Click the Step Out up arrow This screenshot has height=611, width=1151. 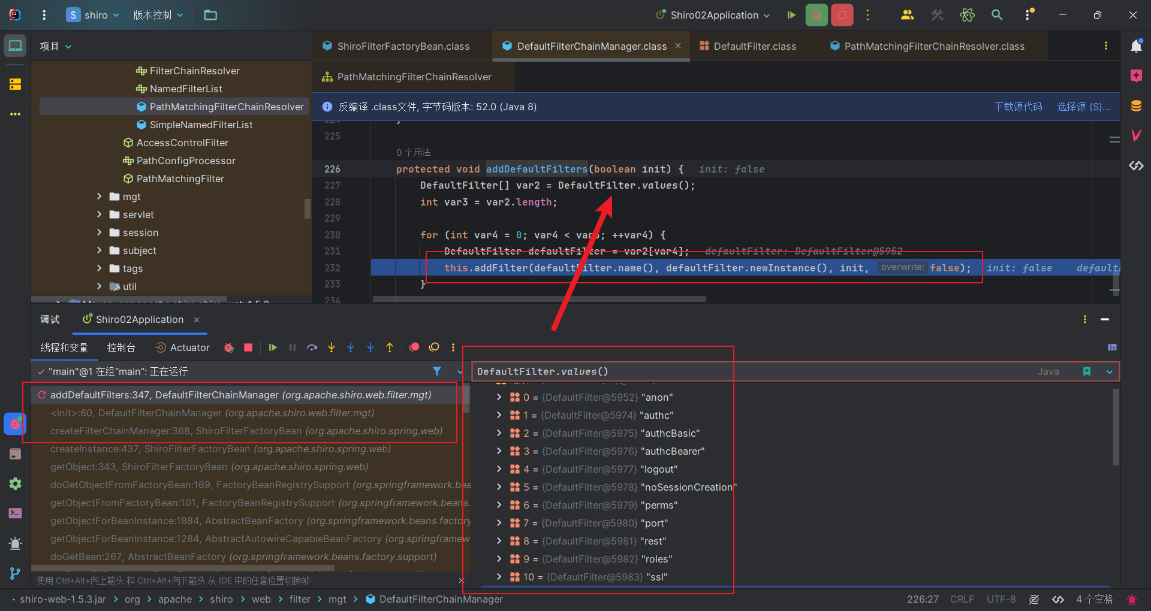point(390,347)
